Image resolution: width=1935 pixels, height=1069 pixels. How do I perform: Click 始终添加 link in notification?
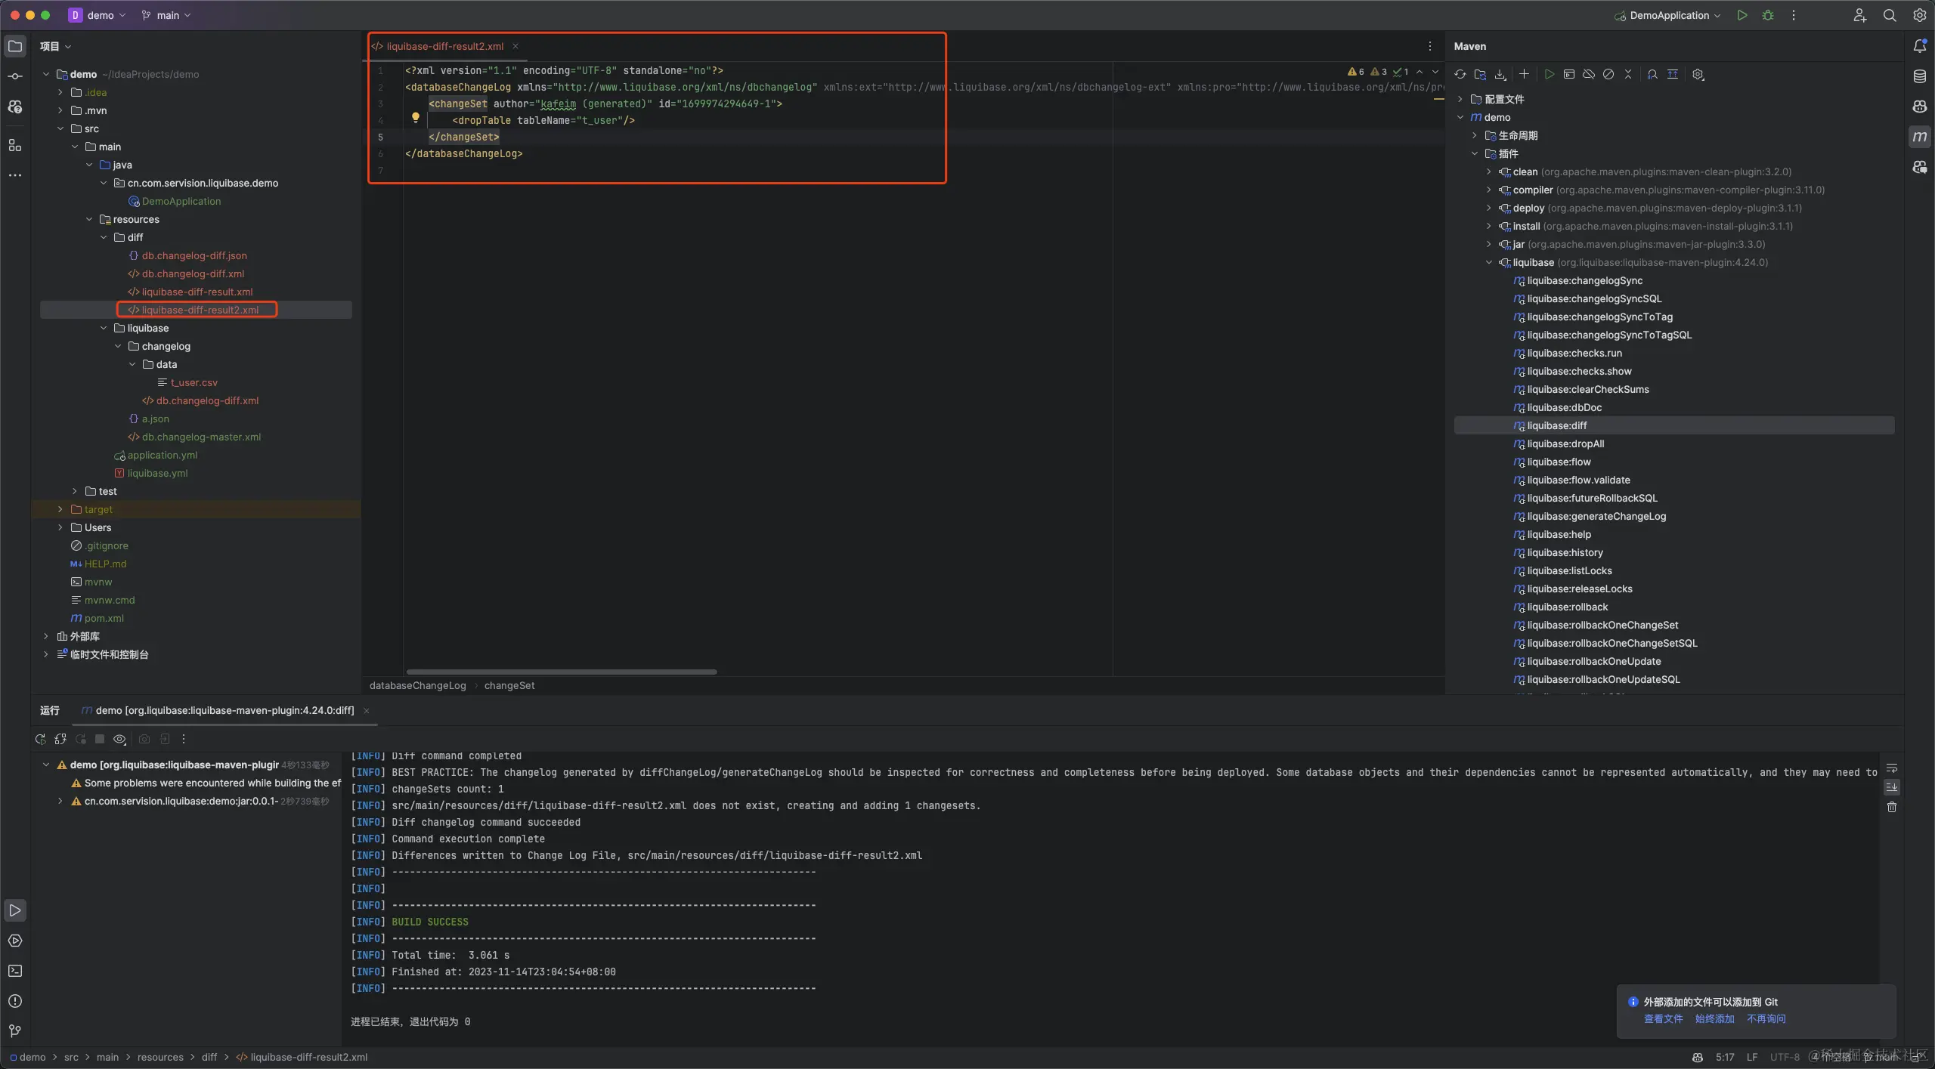pyautogui.click(x=1714, y=1018)
